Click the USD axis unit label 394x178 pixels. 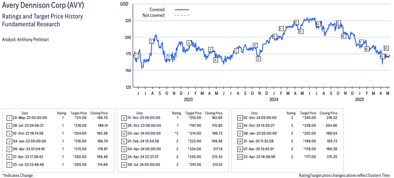pyautogui.click(x=124, y=4)
